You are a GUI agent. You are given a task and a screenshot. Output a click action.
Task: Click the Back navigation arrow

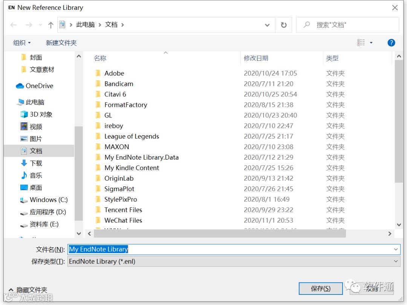point(14,25)
